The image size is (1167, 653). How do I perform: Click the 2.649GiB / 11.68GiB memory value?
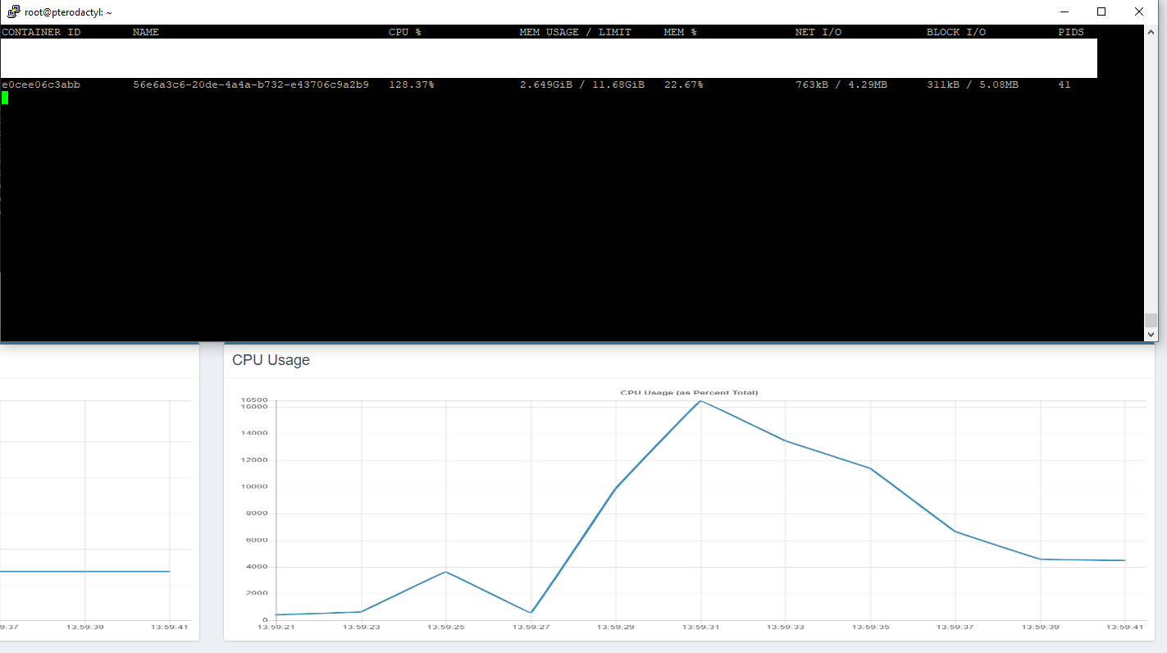pyautogui.click(x=582, y=84)
